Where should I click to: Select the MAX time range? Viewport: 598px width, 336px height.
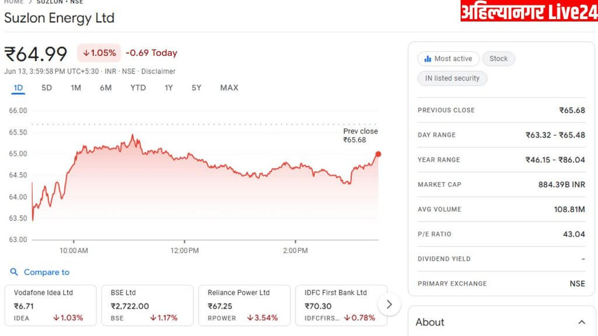point(229,88)
